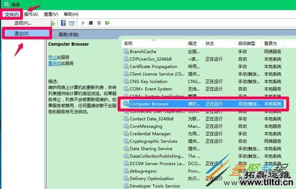Image resolution: width=296 pixels, height=189 pixels.
Task: Click the gear icon beside Certificate Propagation
Action: pyautogui.click(x=126, y=66)
